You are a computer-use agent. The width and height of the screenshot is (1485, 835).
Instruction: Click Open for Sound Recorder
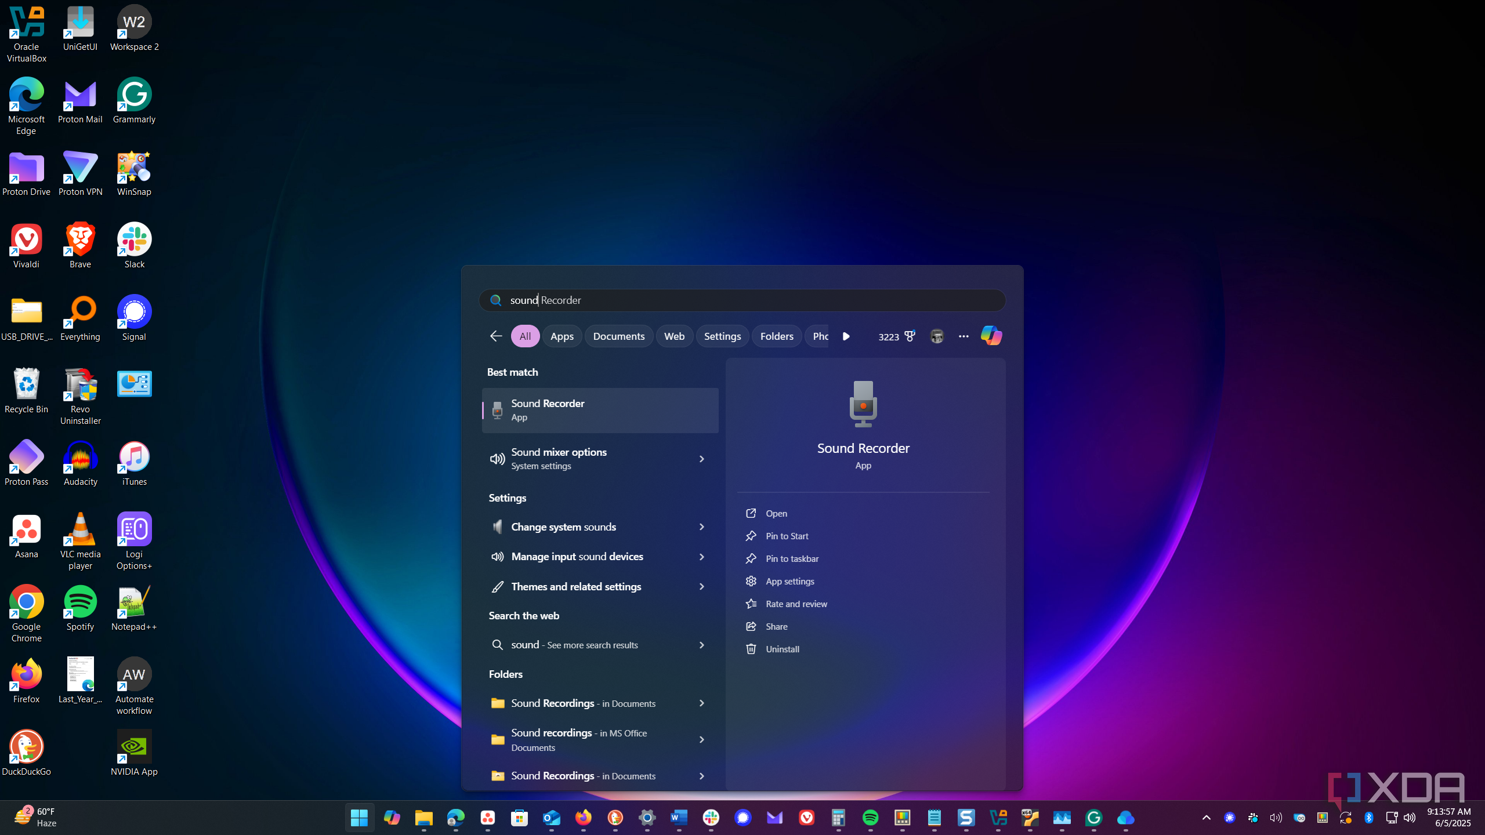[x=776, y=514]
